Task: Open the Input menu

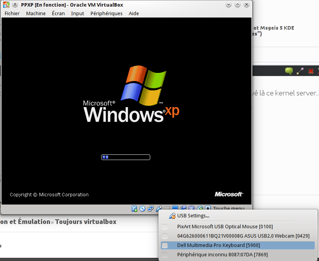Action: pyautogui.click(x=78, y=13)
